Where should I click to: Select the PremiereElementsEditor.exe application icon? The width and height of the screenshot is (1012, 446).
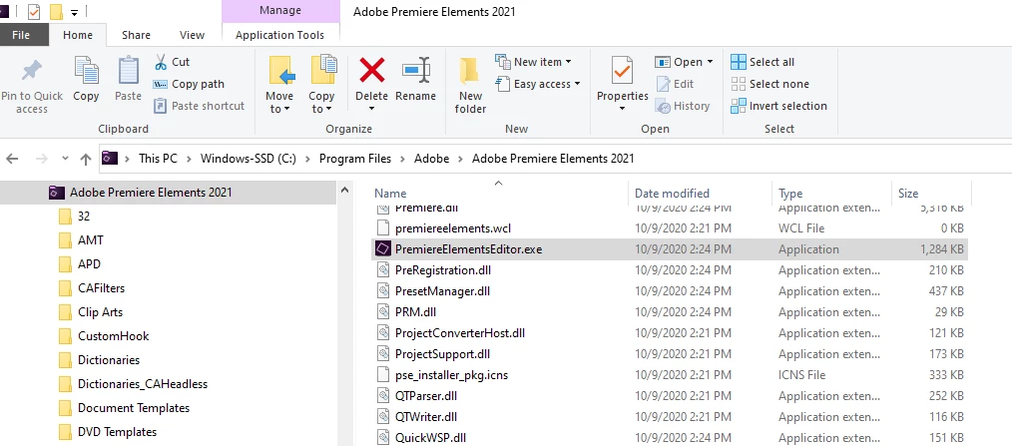click(383, 249)
